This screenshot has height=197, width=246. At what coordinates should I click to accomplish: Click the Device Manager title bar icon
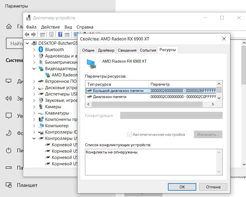pos(28,18)
